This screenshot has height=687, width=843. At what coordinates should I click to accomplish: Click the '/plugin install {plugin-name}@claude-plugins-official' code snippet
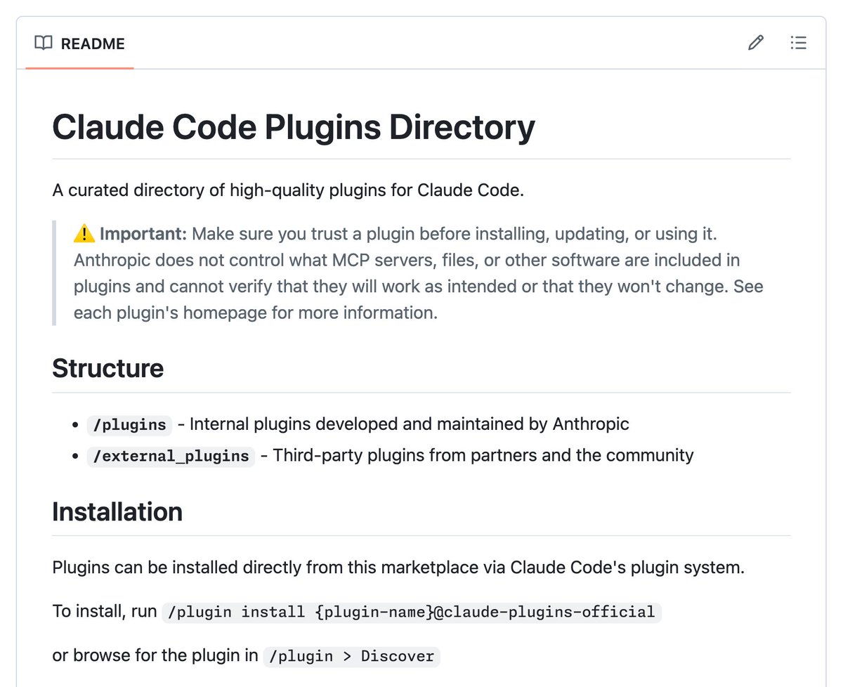412,612
